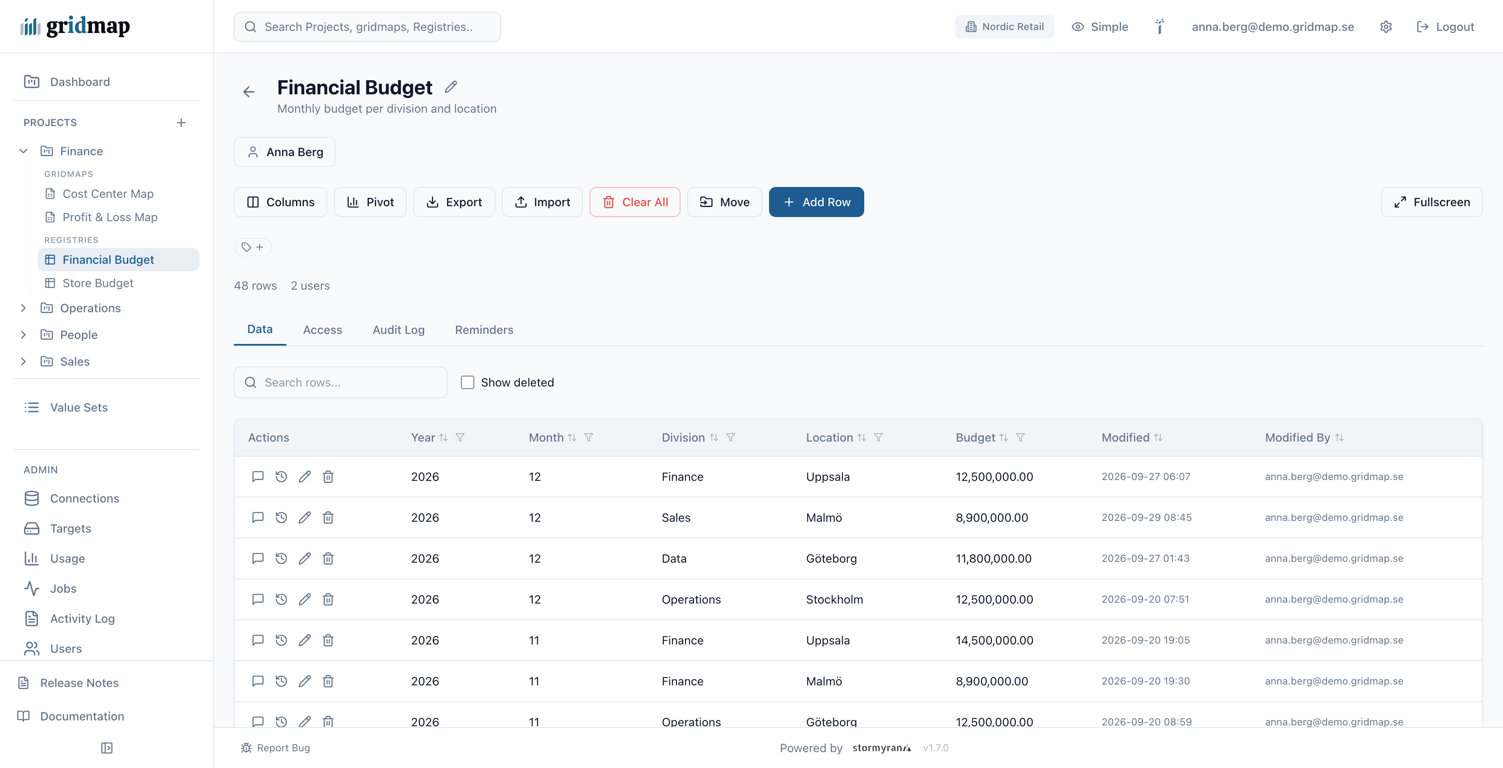Screen dimensions: 1503x768
Task: Filter the Year column
Action: [x=460, y=437]
